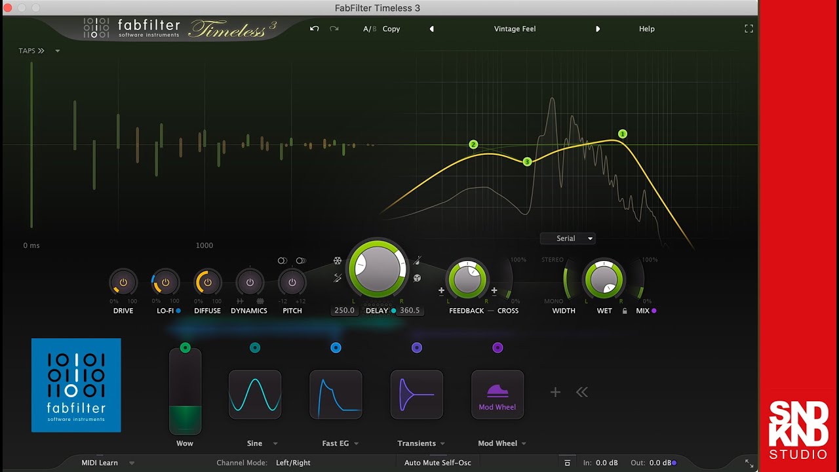Toggle the A/B compare switch

tap(370, 29)
